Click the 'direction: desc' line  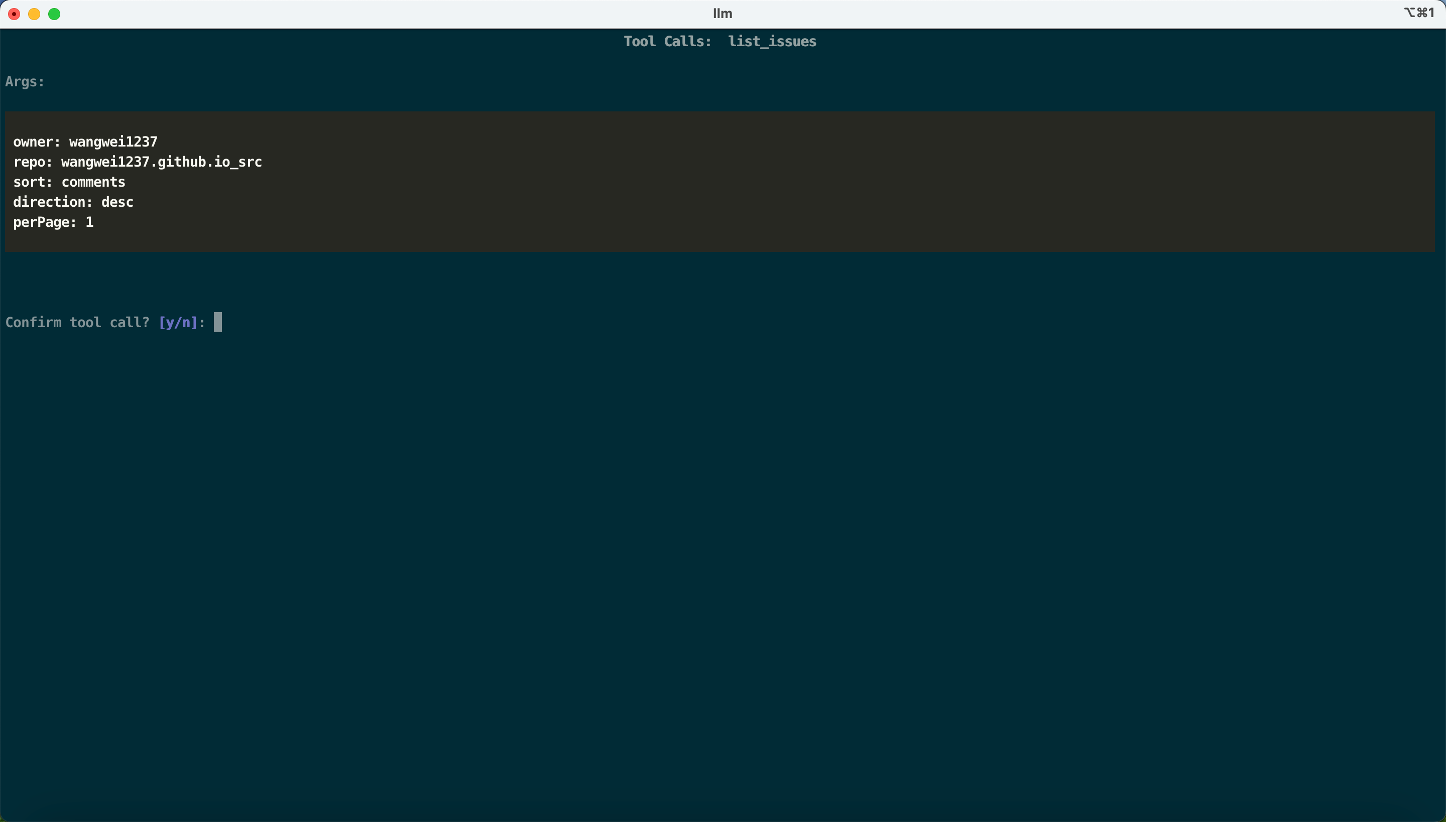coord(73,202)
